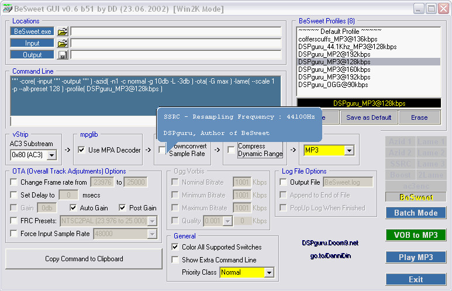
Task: Enable Output File log checkbox
Action: pyautogui.click(x=284, y=182)
